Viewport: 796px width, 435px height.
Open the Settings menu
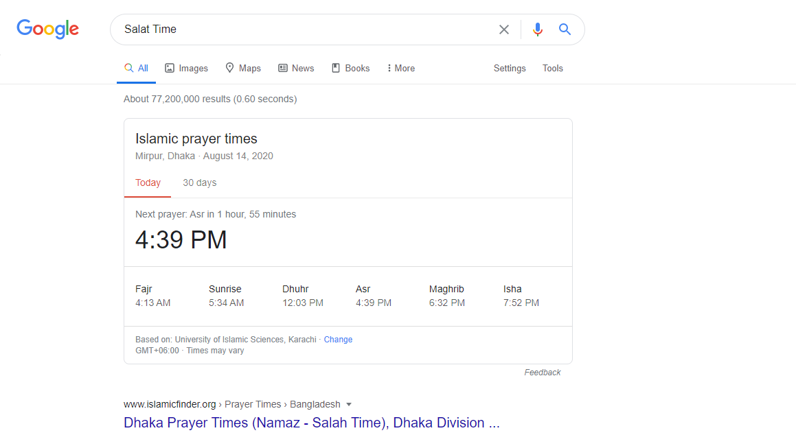pyautogui.click(x=510, y=69)
